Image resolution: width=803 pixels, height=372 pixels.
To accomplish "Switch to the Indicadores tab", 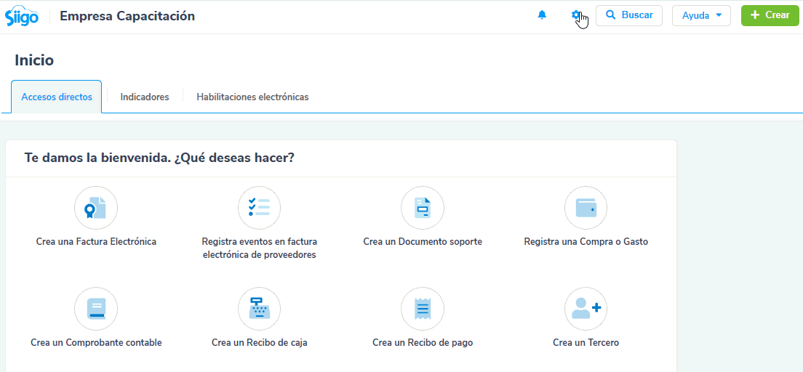I will point(145,97).
